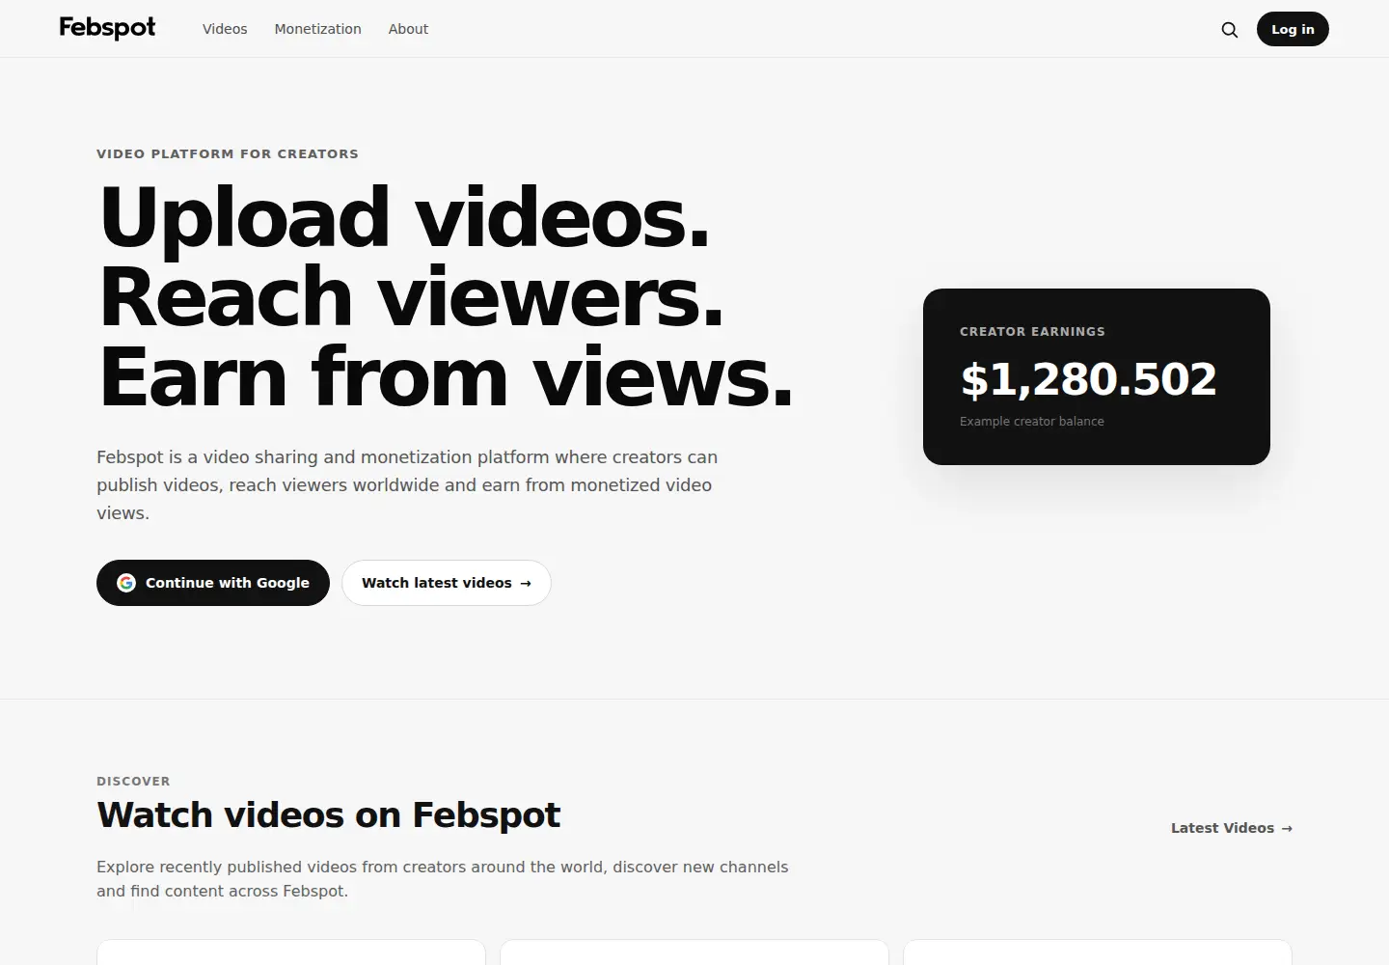Click Watch latest videos button
This screenshot has height=965, width=1389.
point(447,583)
